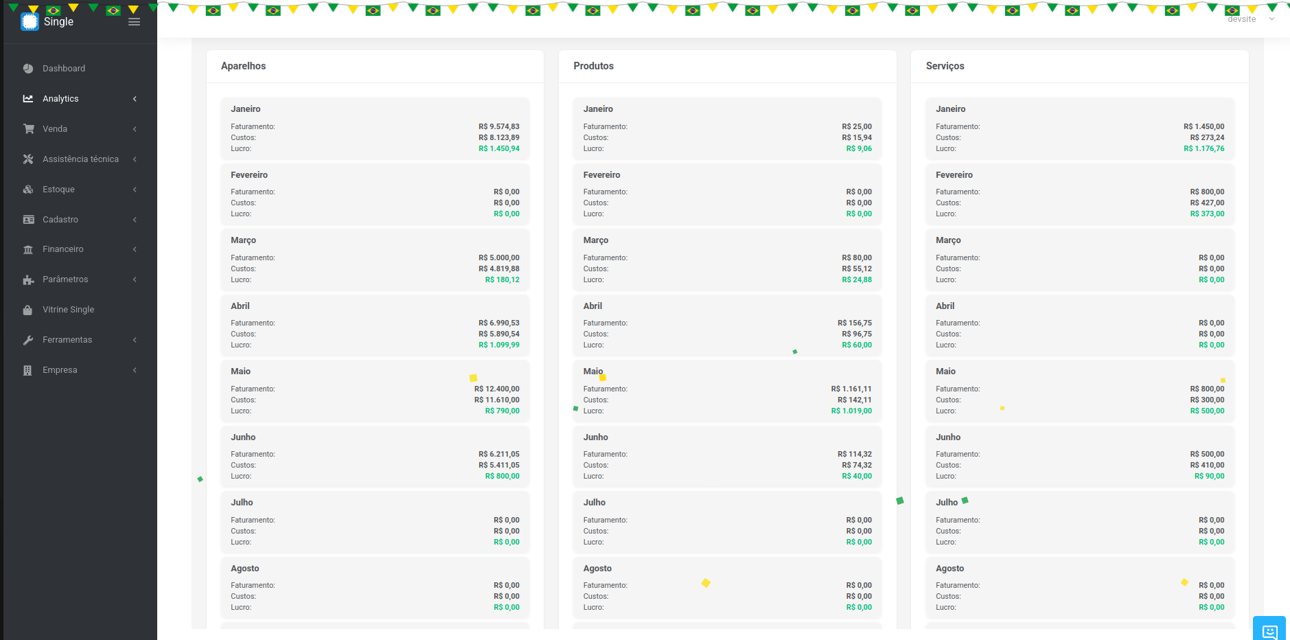The width and height of the screenshot is (1290, 640).
Task: Select Produtos Abril faturamento R$ 156,75
Action: tap(855, 323)
